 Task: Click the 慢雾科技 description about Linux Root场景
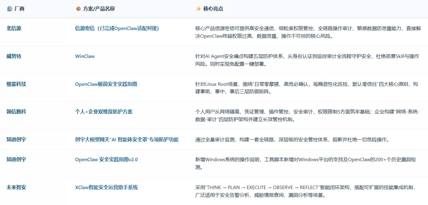[306, 88]
